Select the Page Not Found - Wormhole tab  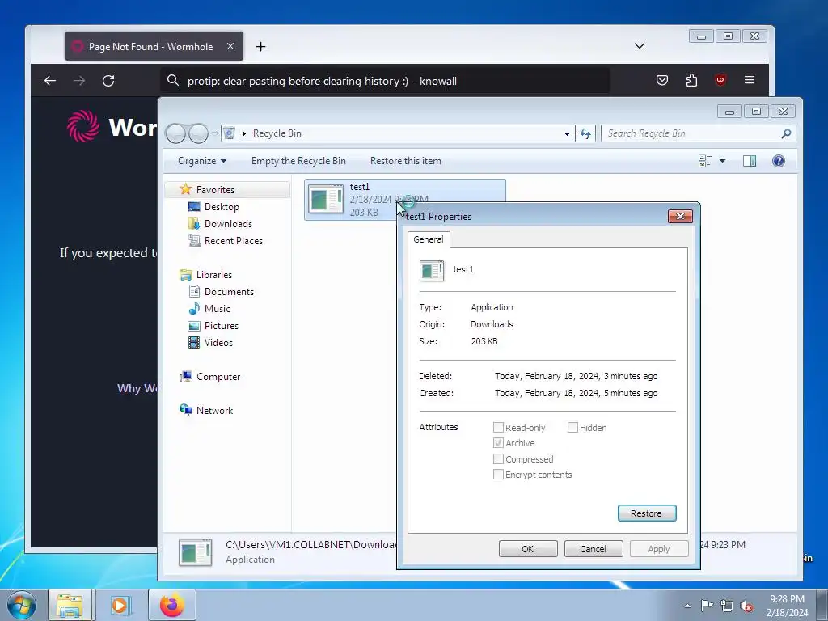154,46
